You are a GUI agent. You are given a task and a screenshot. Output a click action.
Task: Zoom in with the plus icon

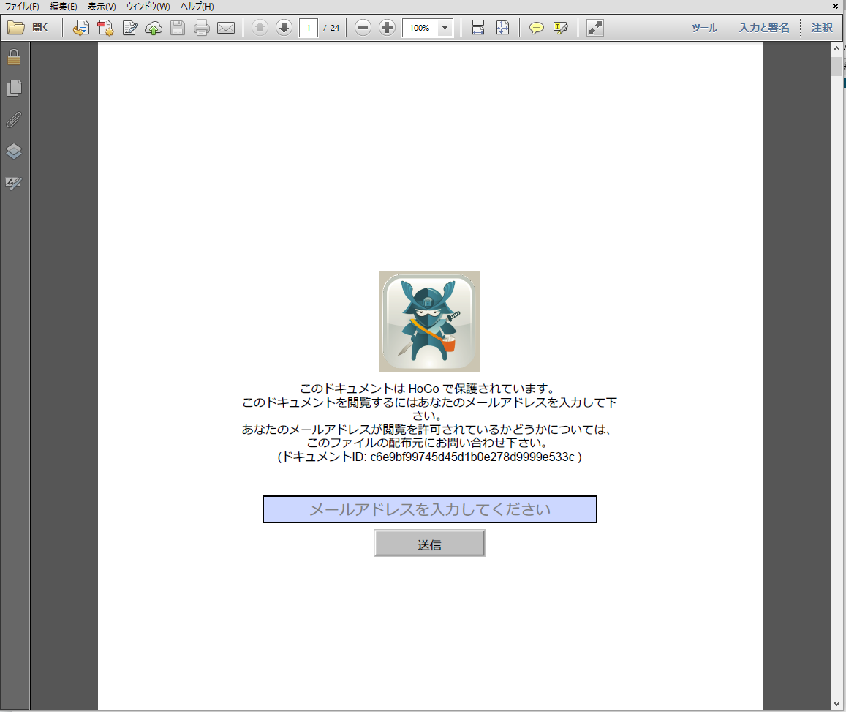(387, 28)
